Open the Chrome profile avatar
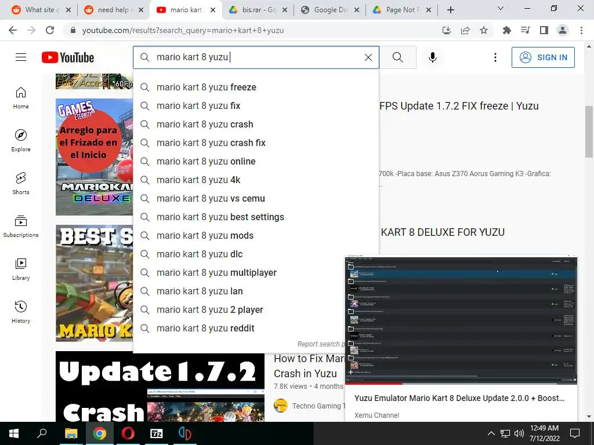This screenshot has height=445, width=594. tap(563, 30)
